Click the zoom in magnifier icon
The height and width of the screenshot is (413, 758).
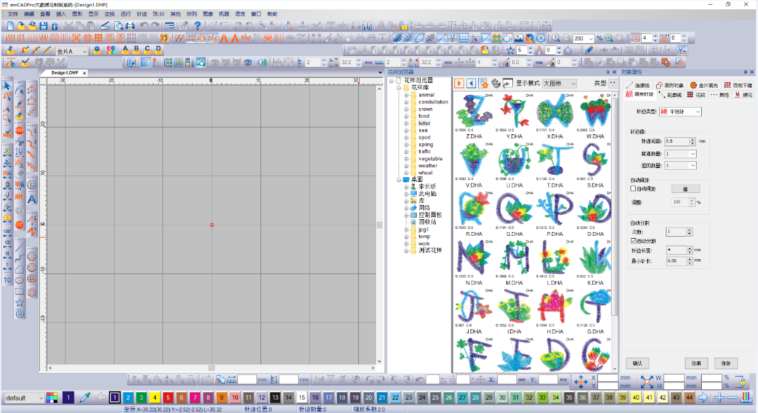pyautogui.click(x=555, y=38)
